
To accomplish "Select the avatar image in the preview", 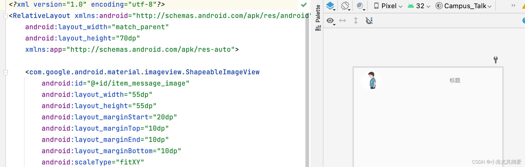I will [x=371, y=80].
